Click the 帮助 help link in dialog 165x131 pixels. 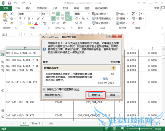click(x=106, y=79)
